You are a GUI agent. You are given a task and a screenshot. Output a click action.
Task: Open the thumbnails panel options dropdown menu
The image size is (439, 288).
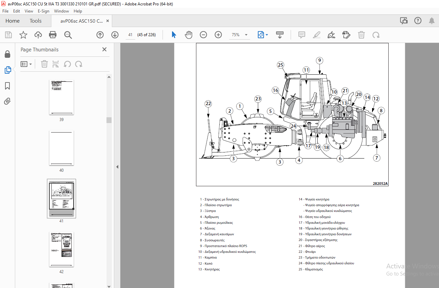[26, 64]
